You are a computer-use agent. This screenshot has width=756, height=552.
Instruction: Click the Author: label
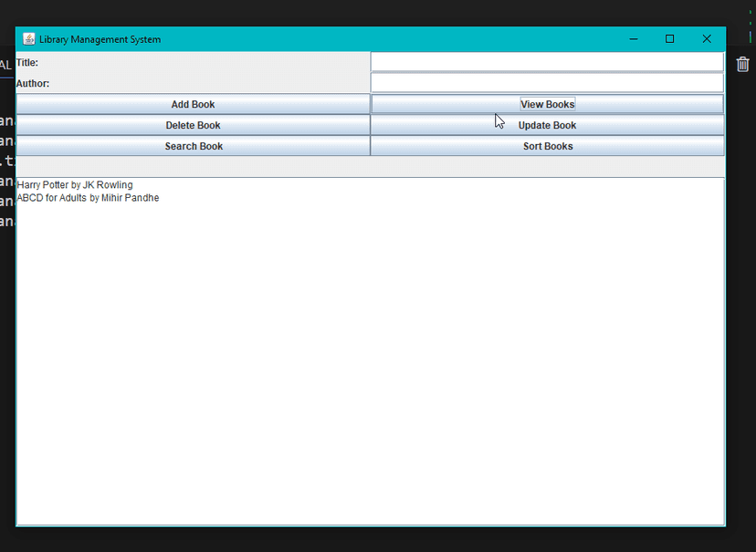(x=33, y=83)
